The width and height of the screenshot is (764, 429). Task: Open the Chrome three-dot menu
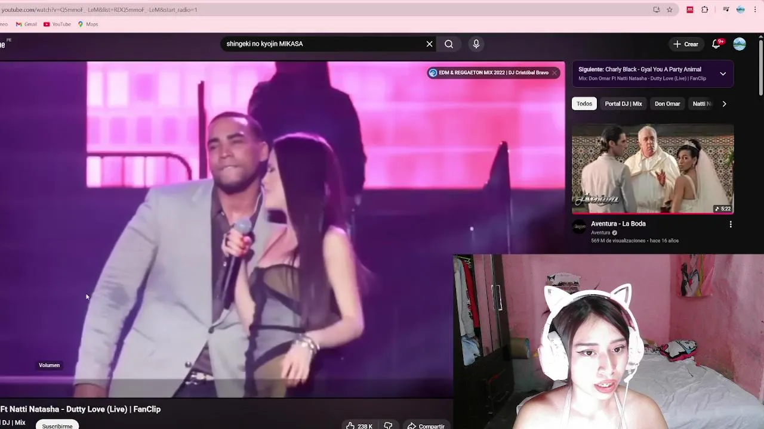[755, 10]
